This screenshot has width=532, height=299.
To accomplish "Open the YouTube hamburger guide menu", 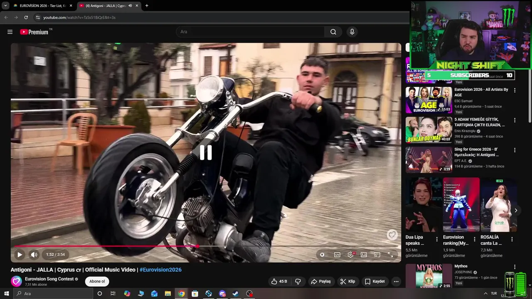I will click(x=10, y=32).
